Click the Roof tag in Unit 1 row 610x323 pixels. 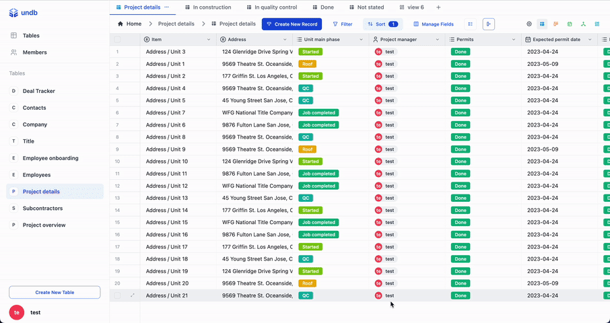click(x=307, y=64)
